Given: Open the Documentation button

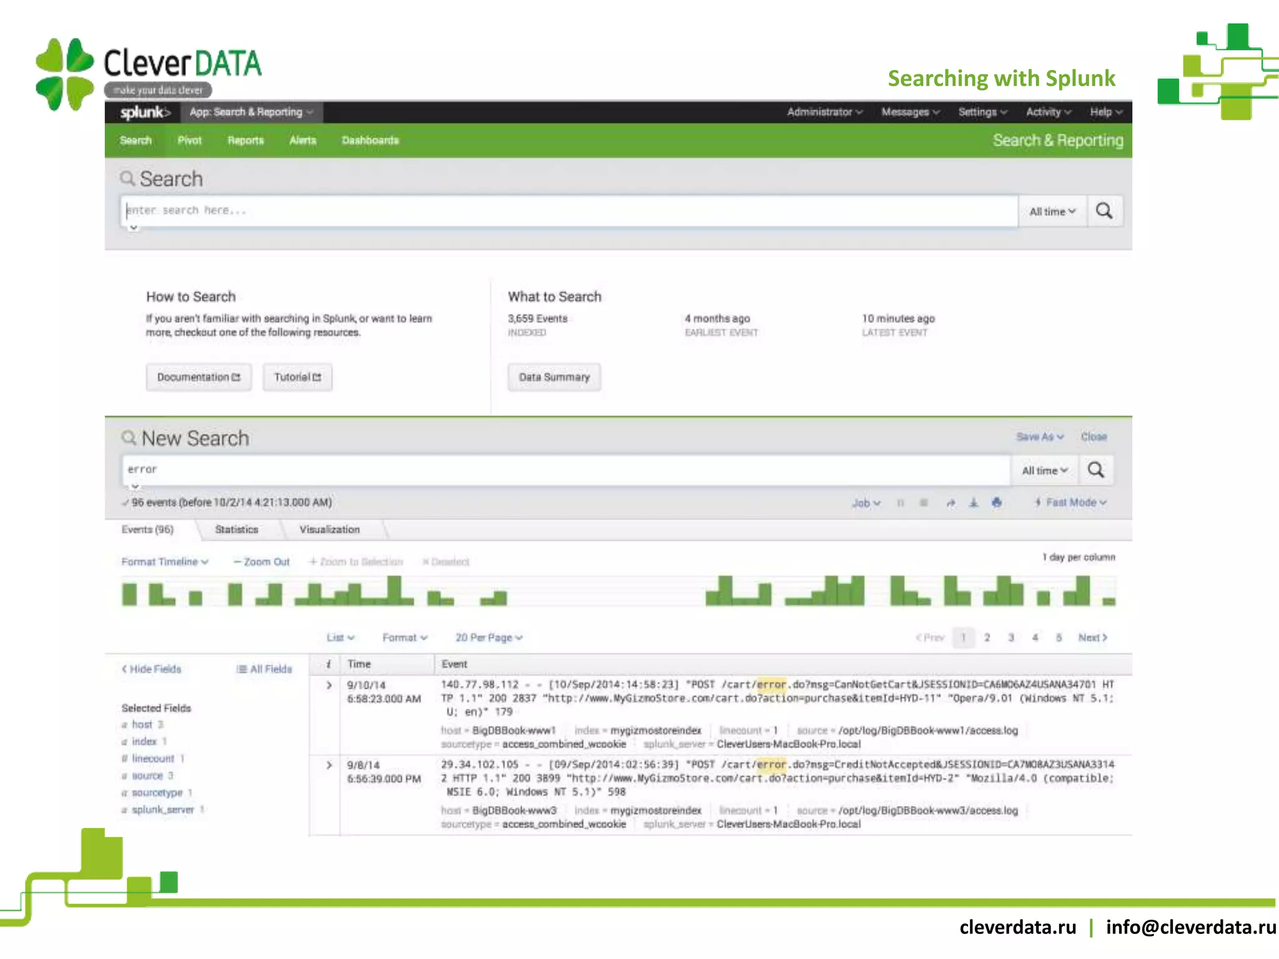Looking at the screenshot, I should [199, 377].
